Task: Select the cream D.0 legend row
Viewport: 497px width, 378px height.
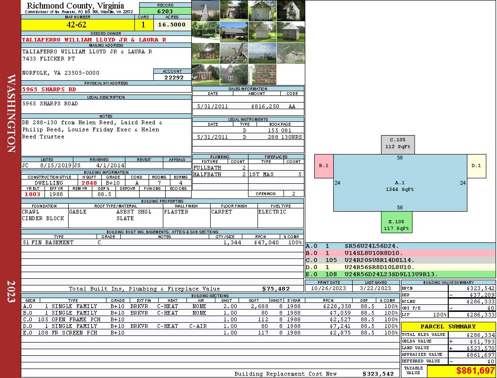Action: (x=400, y=267)
